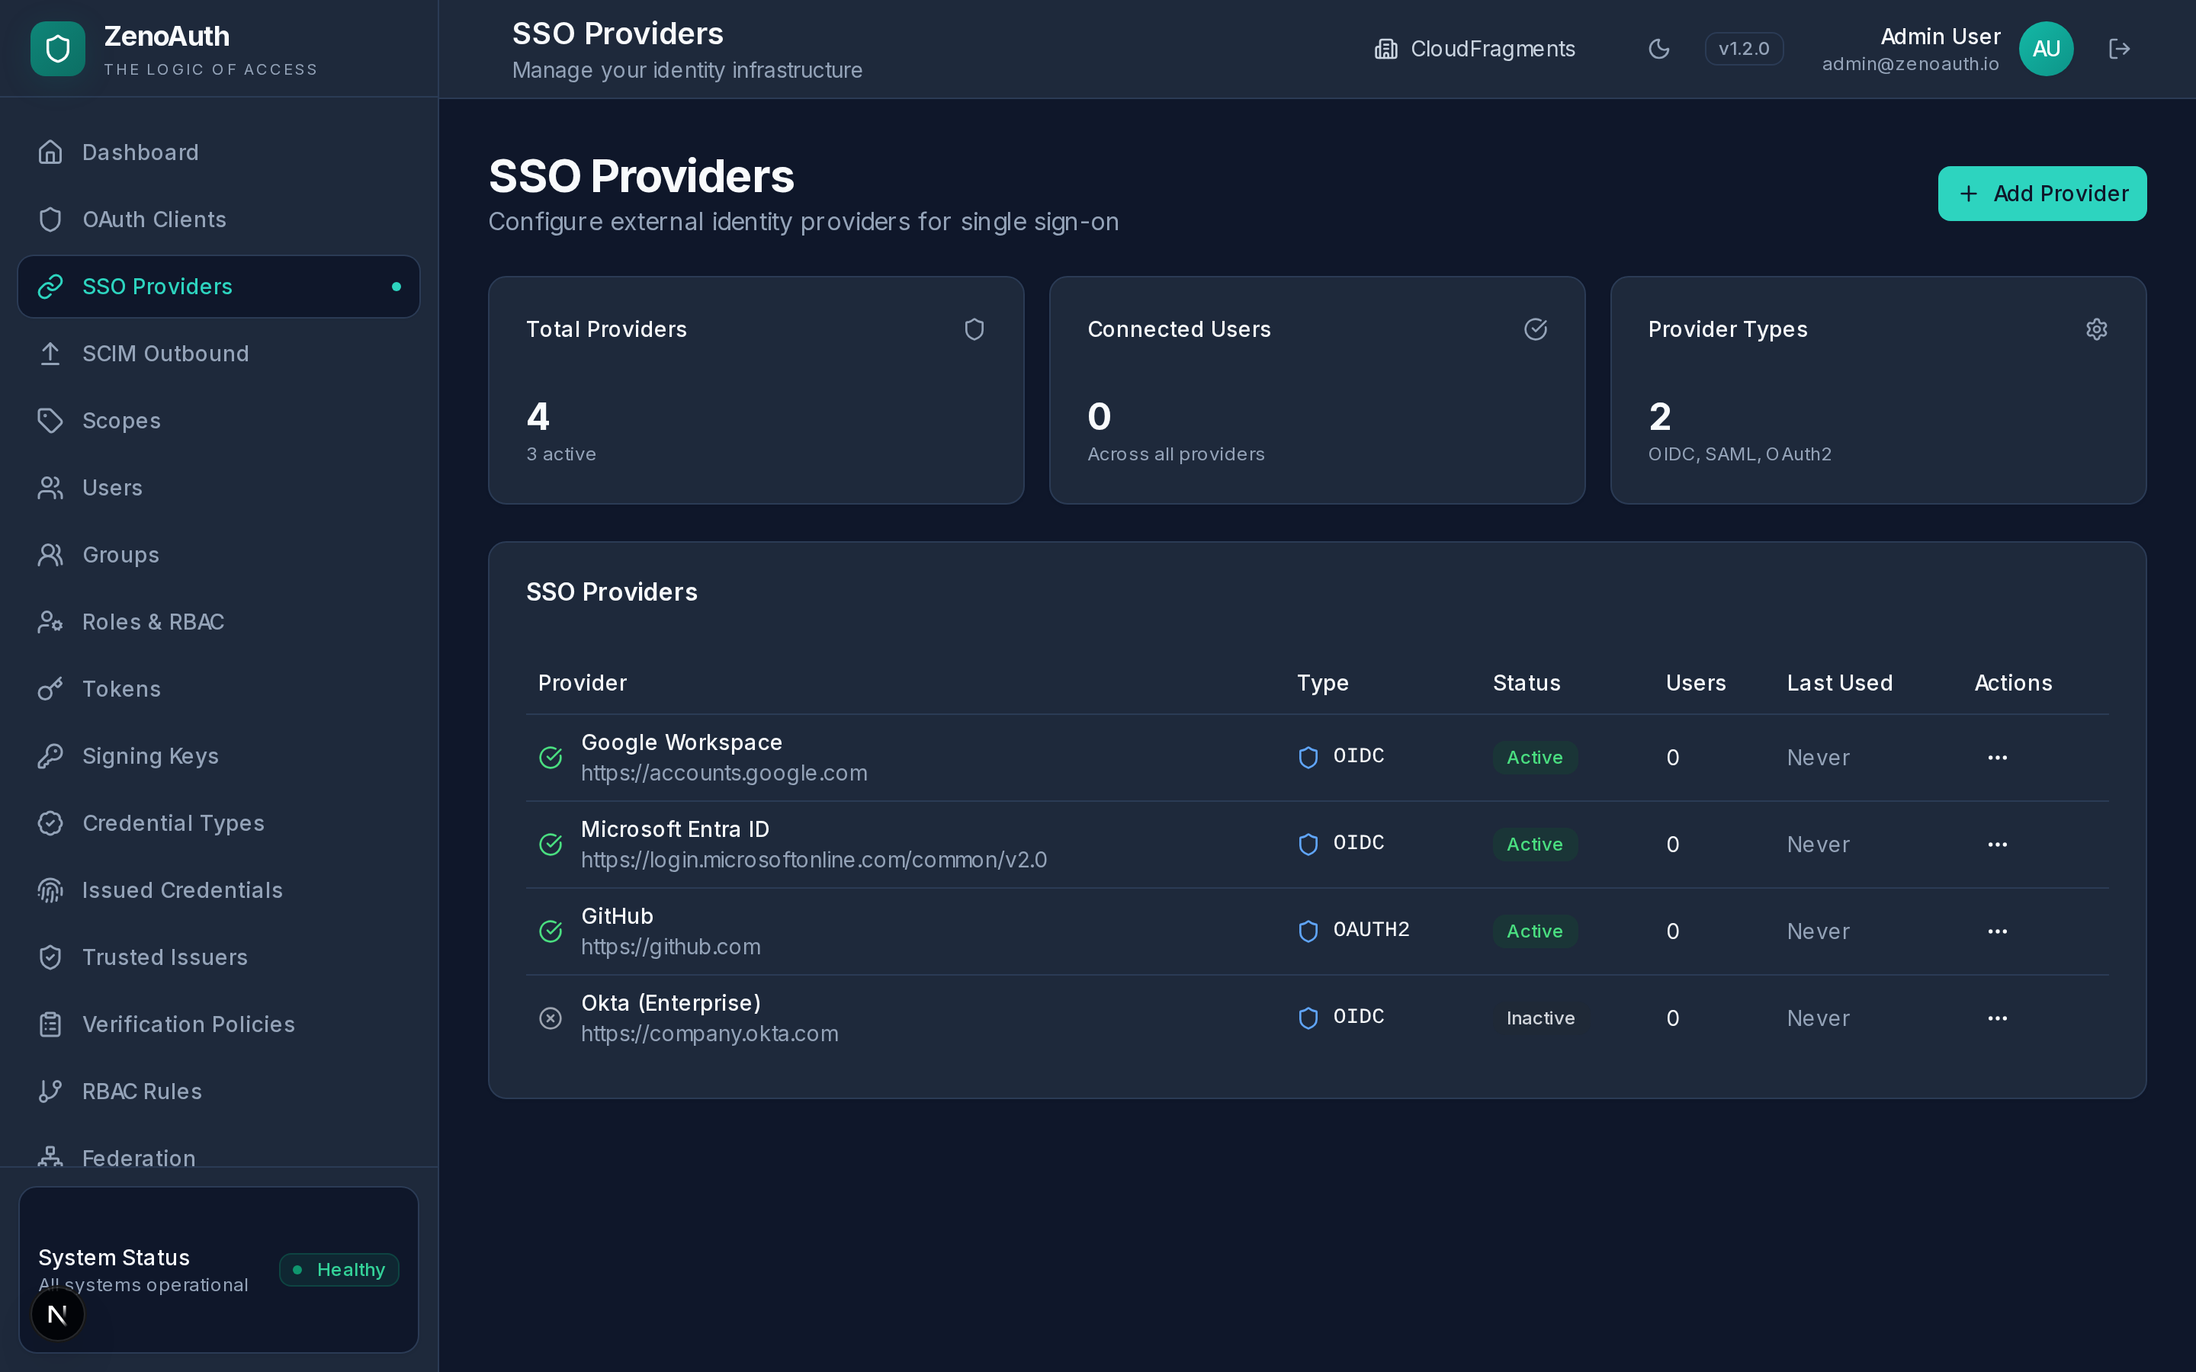The height and width of the screenshot is (1372, 2196).
Task: Open Provider Types settings gear
Action: tap(2096, 329)
